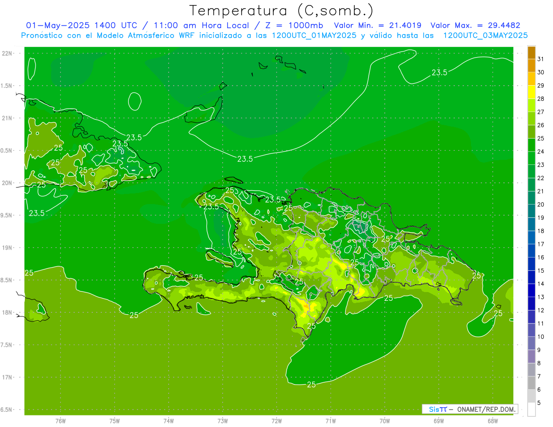Screen dimensions: 553x427
Task: Click the legend value 11
Action: coord(541,323)
